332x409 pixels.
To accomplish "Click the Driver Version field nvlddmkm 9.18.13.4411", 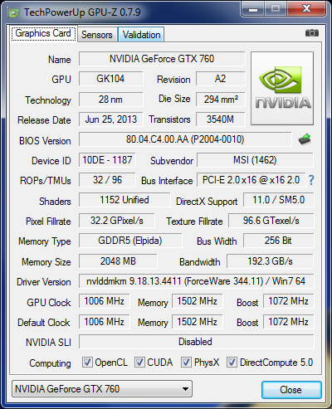I will (196, 281).
